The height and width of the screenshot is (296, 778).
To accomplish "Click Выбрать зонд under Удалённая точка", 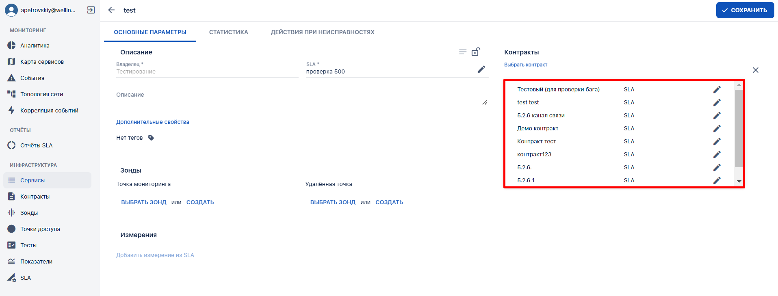I will coord(333,202).
